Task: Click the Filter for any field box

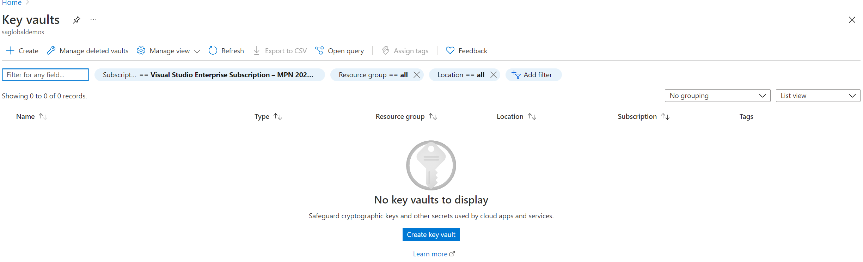Action: coord(45,74)
